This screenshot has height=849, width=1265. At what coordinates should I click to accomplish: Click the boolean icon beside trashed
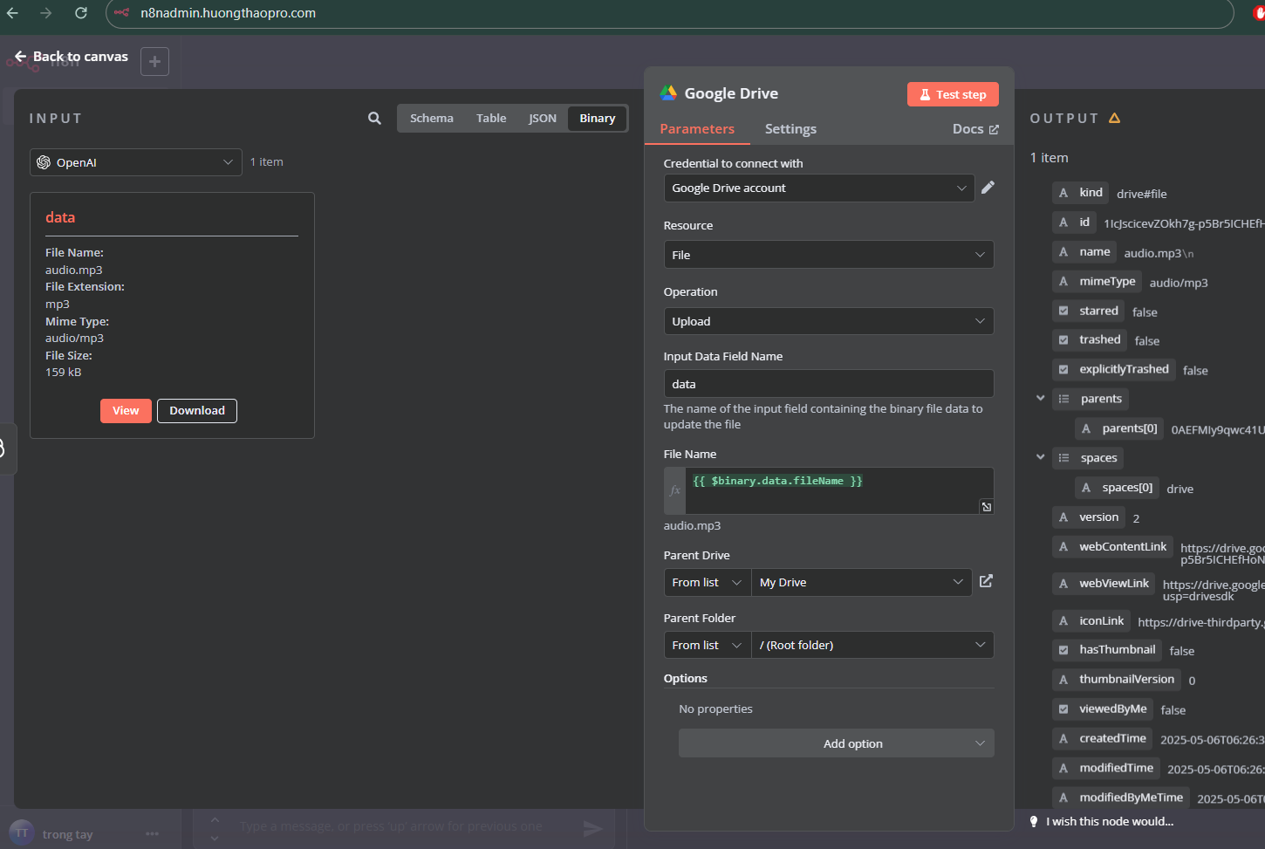click(x=1063, y=339)
